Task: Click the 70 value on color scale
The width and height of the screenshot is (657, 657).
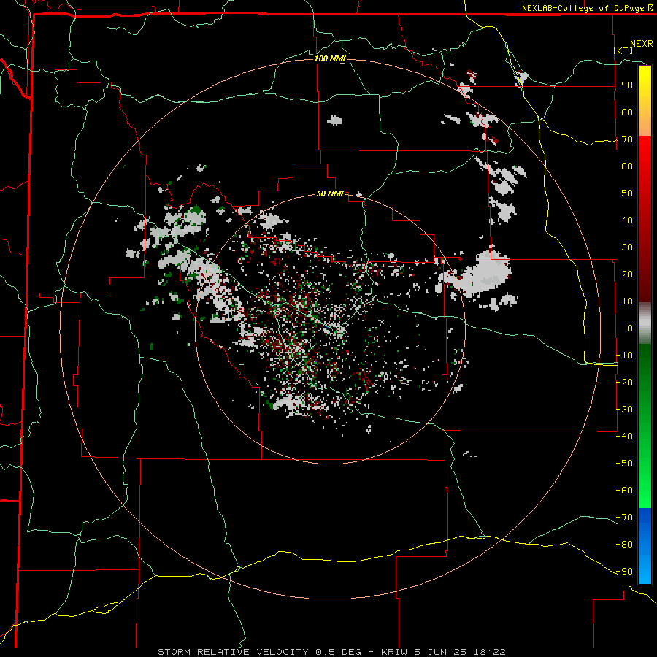Action: pyautogui.click(x=627, y=139)
